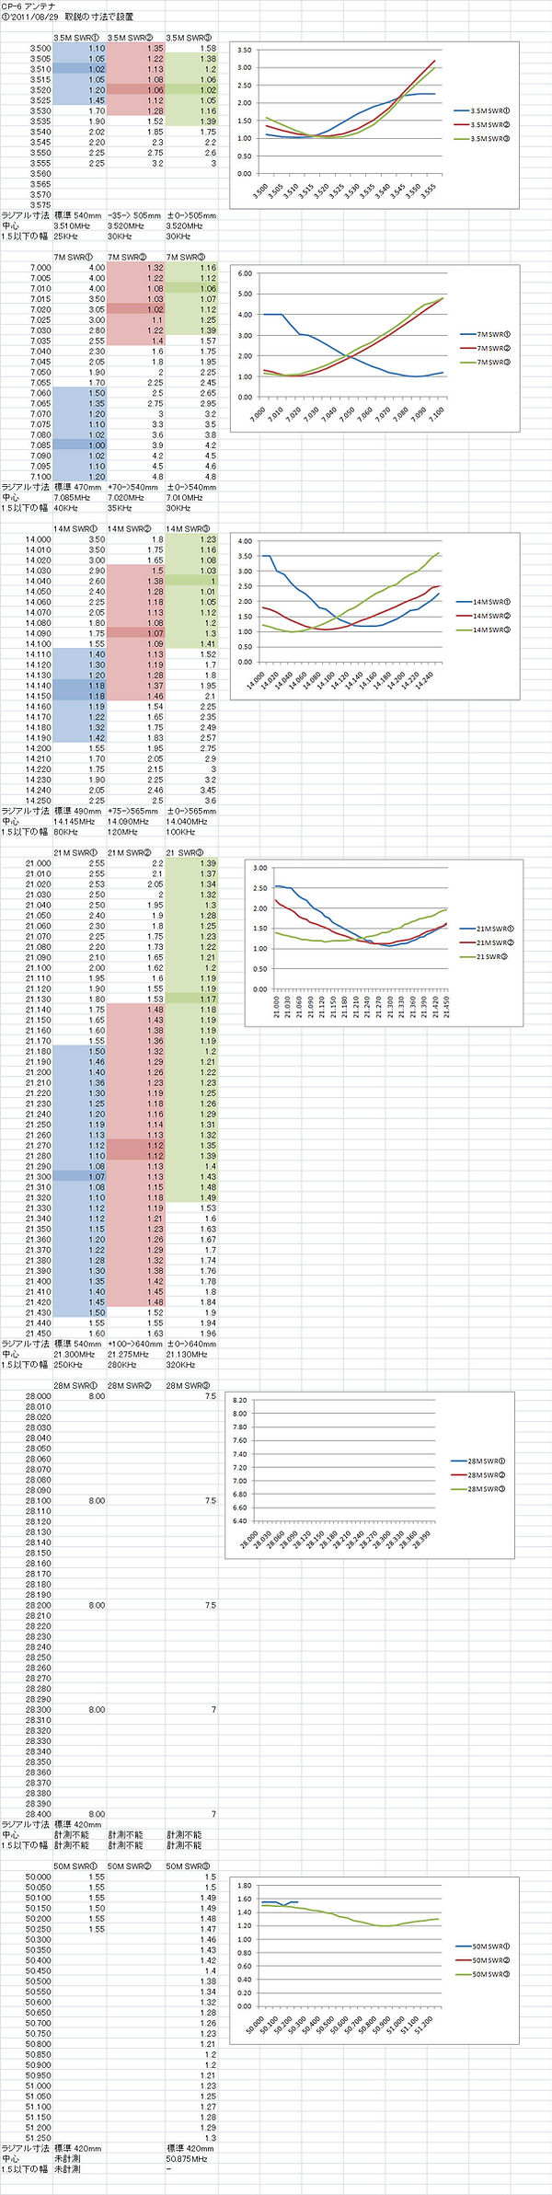This screenshot has height=2195, width=552.
Task: Select the '50.875MHz' center frequency cell
Action: [x=187, y=2158]
